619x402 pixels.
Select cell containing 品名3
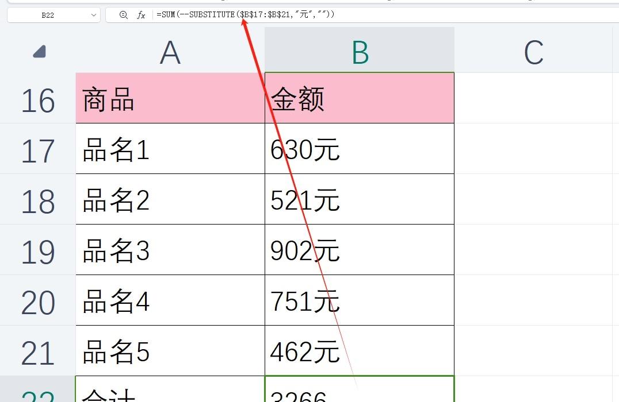(x=170, y=249)
